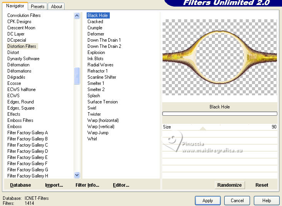Select CPK Designs category
The image size is (282, 206).
(x=19, y=22)
